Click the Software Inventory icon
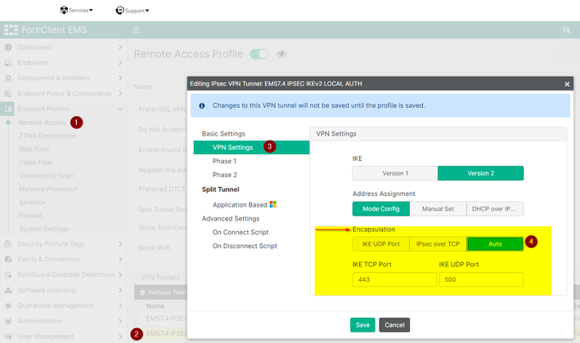 click(x=8, y=290)
